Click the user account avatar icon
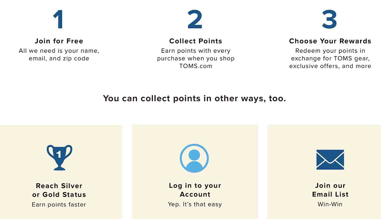The height and width of the screenshot is (219, 381). 194,158
